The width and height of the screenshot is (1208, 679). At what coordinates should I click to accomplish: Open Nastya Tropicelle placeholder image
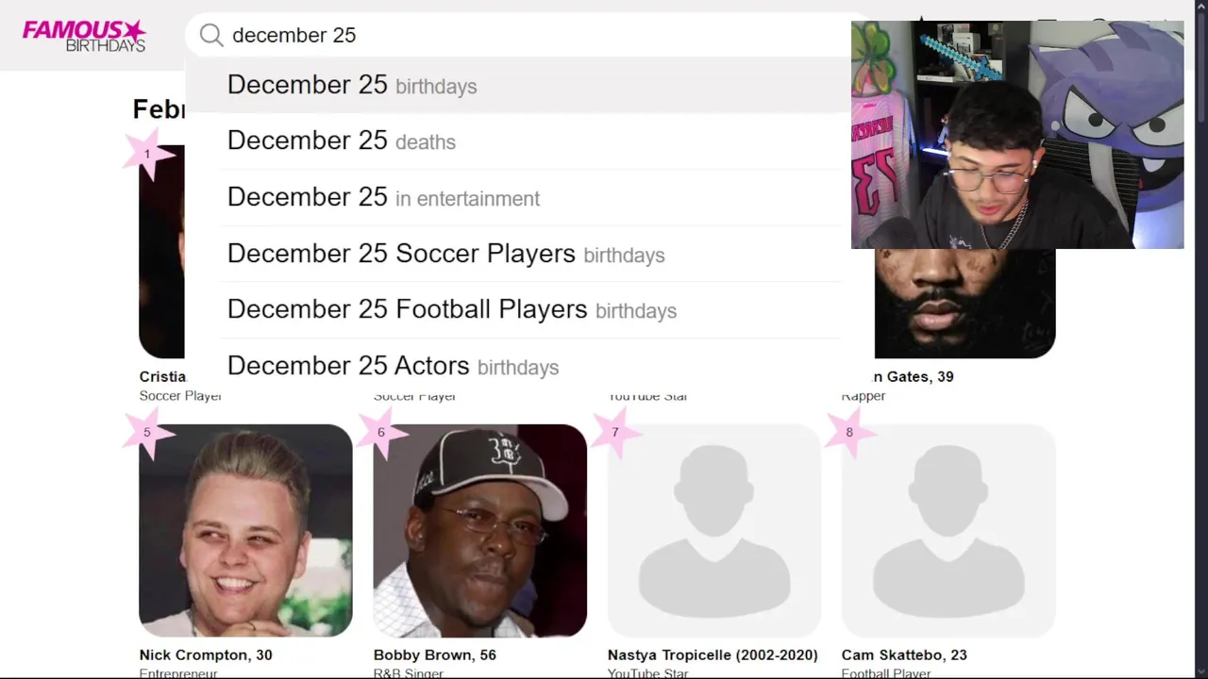[x=713, y=531]
